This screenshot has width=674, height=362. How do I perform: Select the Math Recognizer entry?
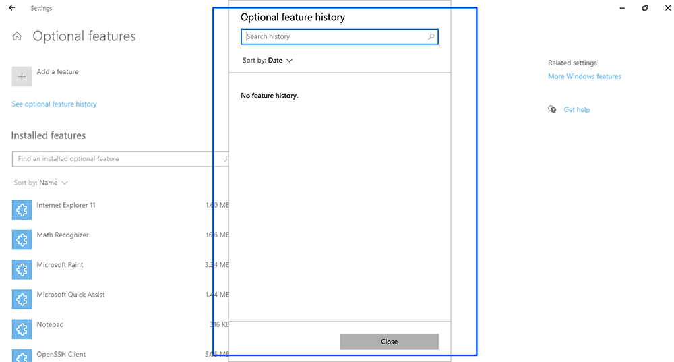121,239
